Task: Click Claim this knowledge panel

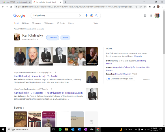Action: [121, 79]
